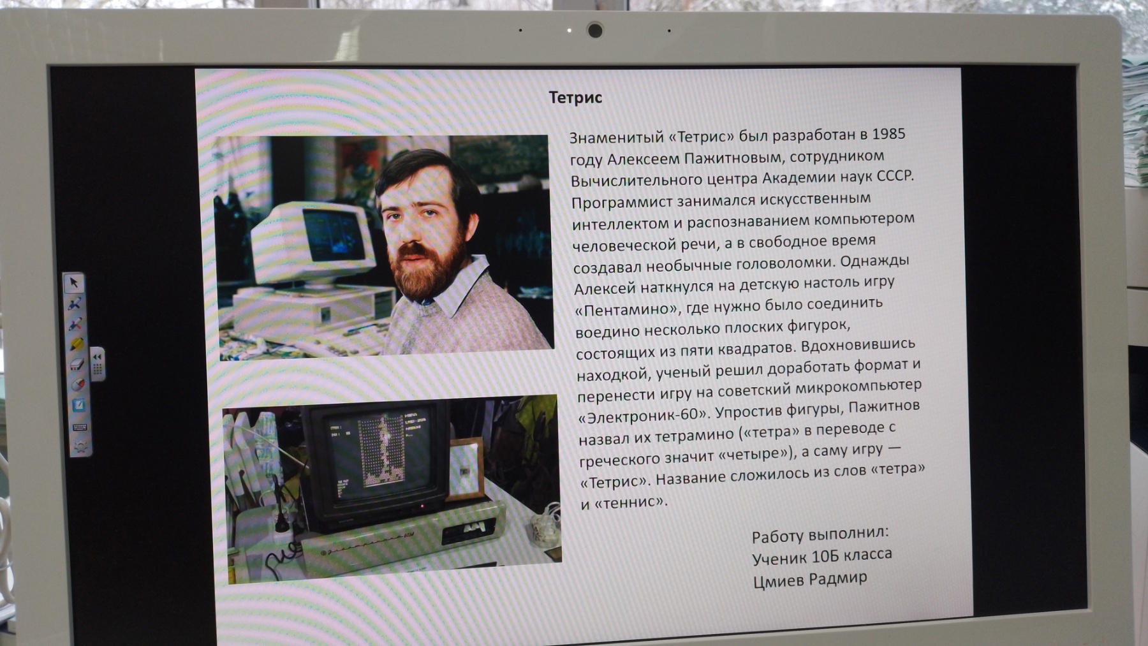Click the photo of Electronika-60 computer

coord(393,488)
